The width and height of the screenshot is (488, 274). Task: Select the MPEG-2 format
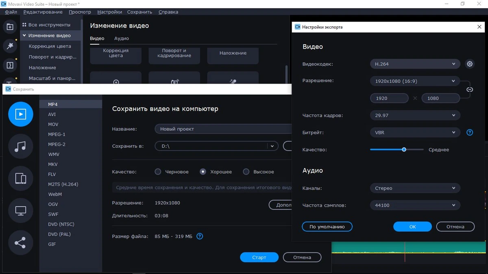click(71, 144)
